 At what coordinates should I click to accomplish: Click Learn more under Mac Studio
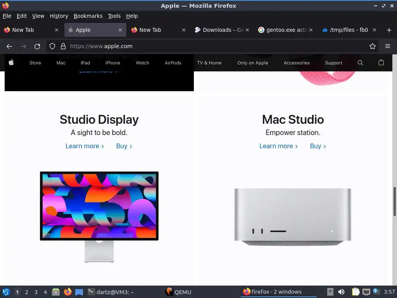[278, 146]
